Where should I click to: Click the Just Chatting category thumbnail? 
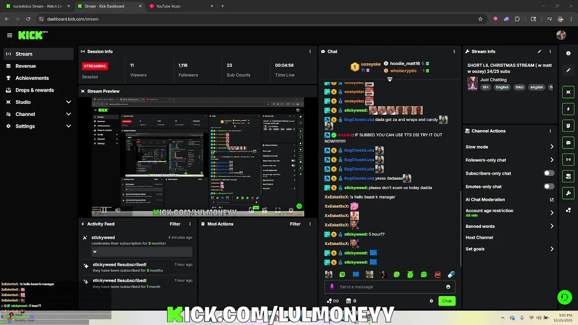tap(472, 84)
